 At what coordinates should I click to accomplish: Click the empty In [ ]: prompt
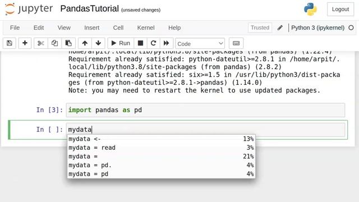coord(49,130)
